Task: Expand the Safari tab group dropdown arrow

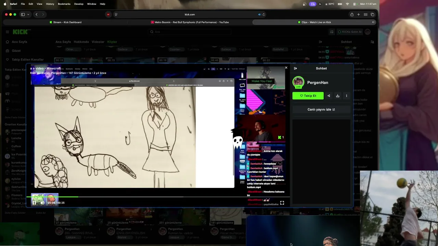Action: coord(28,14)
